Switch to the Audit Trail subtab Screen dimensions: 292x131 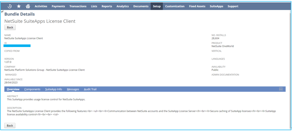coord(90,89)
